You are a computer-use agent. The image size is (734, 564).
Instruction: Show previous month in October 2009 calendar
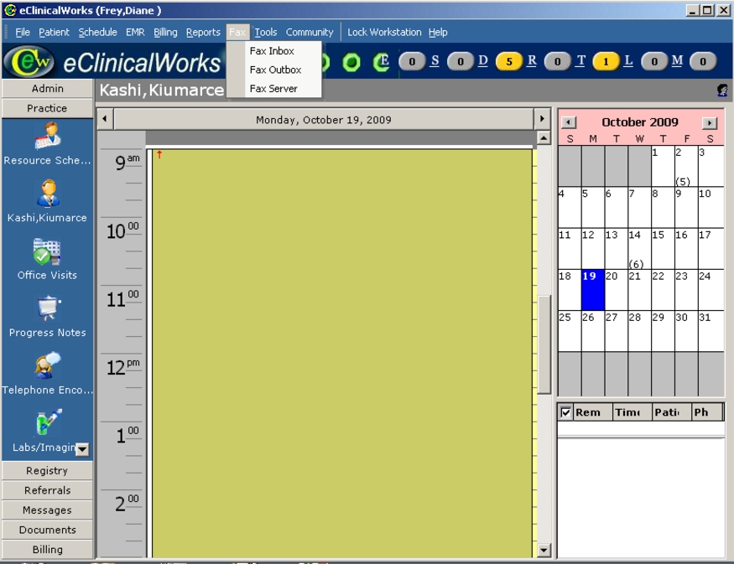(x=568, y=122)
